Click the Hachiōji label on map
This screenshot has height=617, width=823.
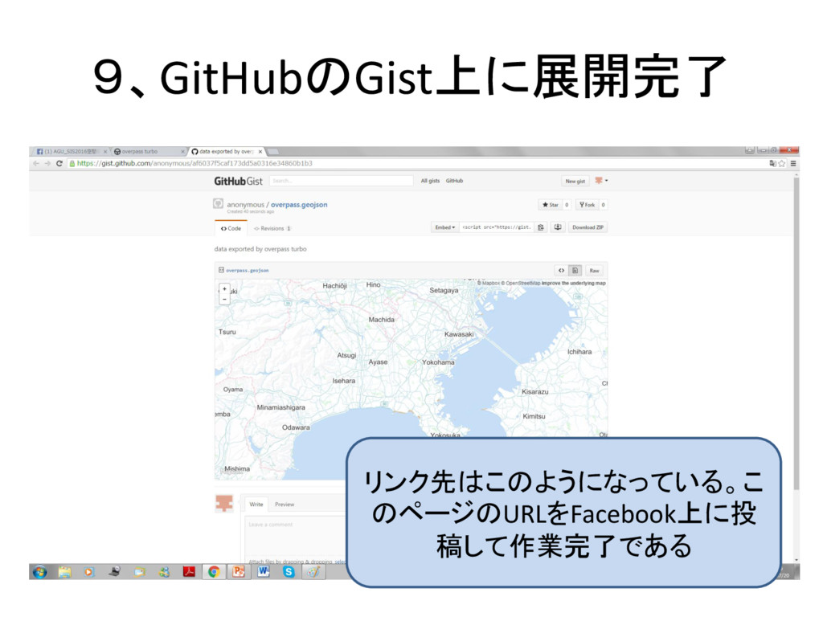pos(335,286)
